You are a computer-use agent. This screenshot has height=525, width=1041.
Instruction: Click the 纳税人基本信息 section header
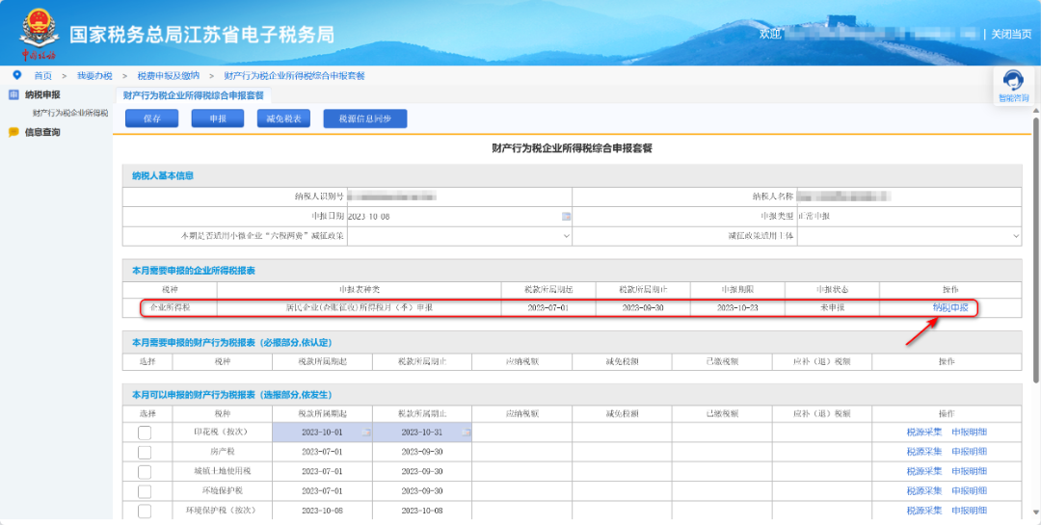[572, 176]
